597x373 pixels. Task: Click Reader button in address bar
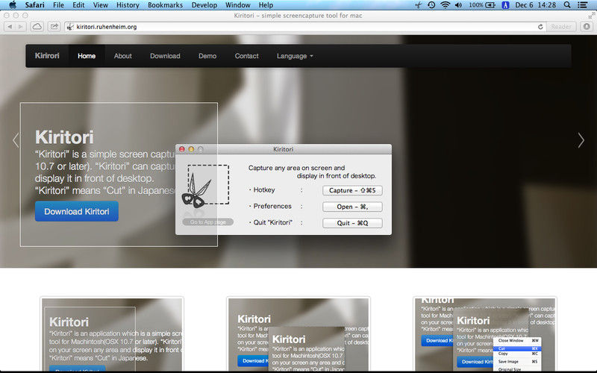click(561, 27)
